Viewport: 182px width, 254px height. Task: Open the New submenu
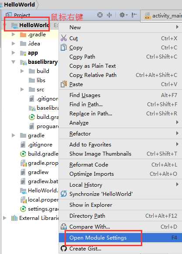(120, 28)
